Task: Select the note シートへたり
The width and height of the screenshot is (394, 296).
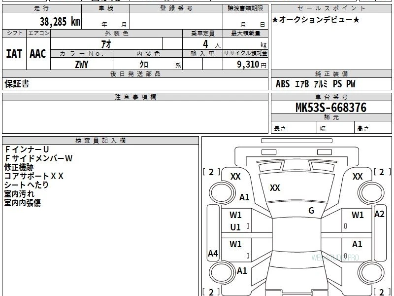Action: [x=27, y=185]
